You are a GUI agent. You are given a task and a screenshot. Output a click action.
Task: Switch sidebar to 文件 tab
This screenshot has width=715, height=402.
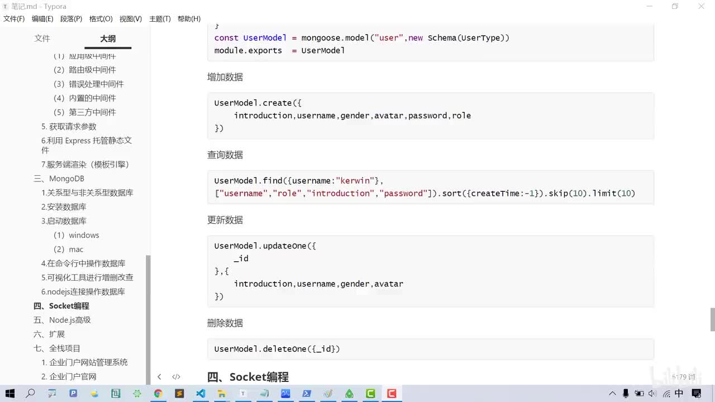[x=42, y=39]
